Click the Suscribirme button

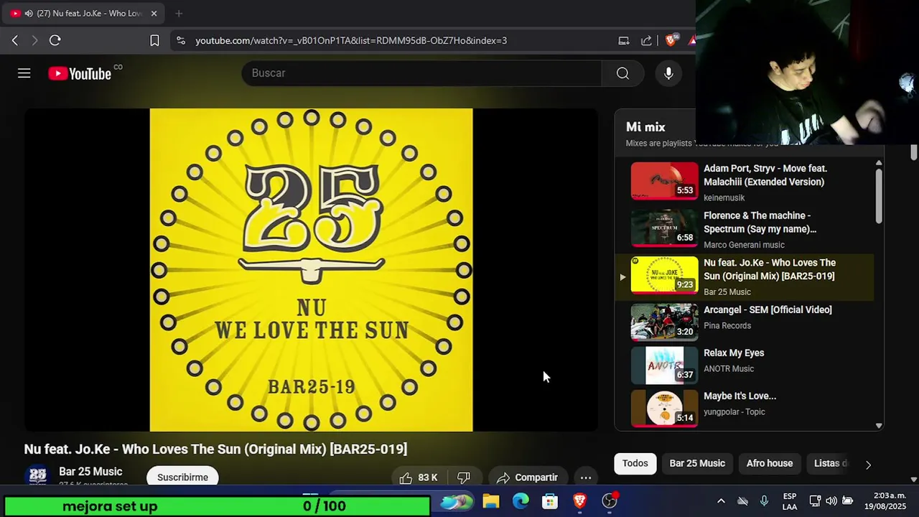pos(182,478)
